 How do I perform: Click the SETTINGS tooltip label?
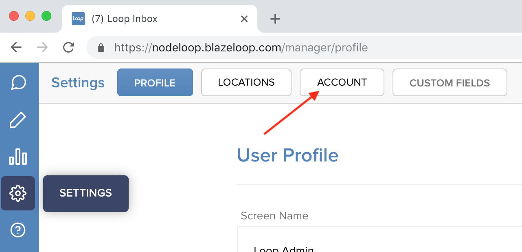(86, 193)
